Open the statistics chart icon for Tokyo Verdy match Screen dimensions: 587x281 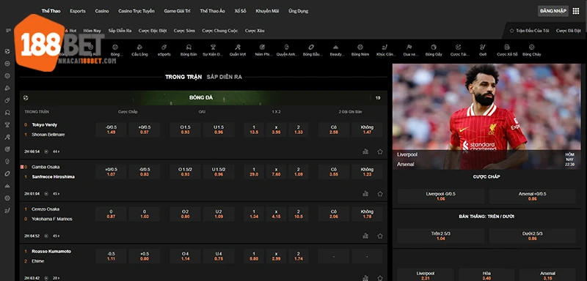tap(365, 151)
